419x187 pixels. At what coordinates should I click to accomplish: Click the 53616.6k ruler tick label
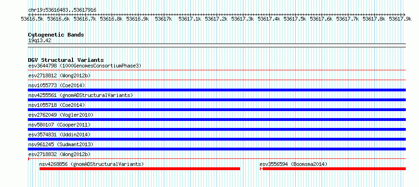58,19
